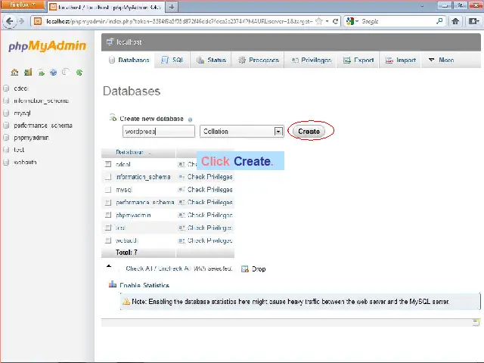Click the sidebar log out (exit) icon
This screenshot has width=484, height=363.
coord(28,73)
